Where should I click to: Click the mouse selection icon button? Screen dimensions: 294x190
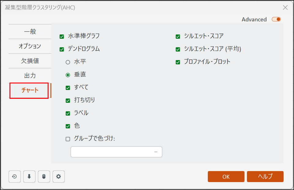point(44,177)
